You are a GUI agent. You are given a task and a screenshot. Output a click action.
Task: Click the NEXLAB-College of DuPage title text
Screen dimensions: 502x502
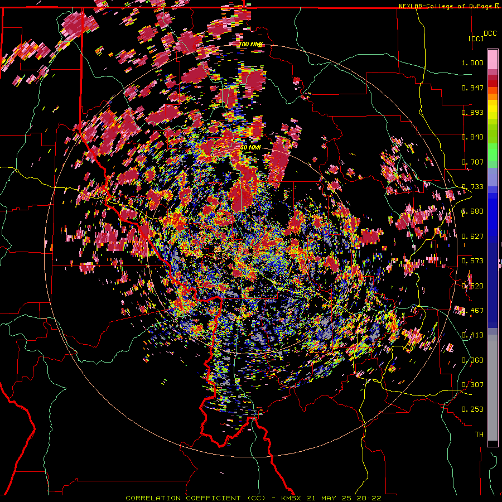tap(446, 6)
